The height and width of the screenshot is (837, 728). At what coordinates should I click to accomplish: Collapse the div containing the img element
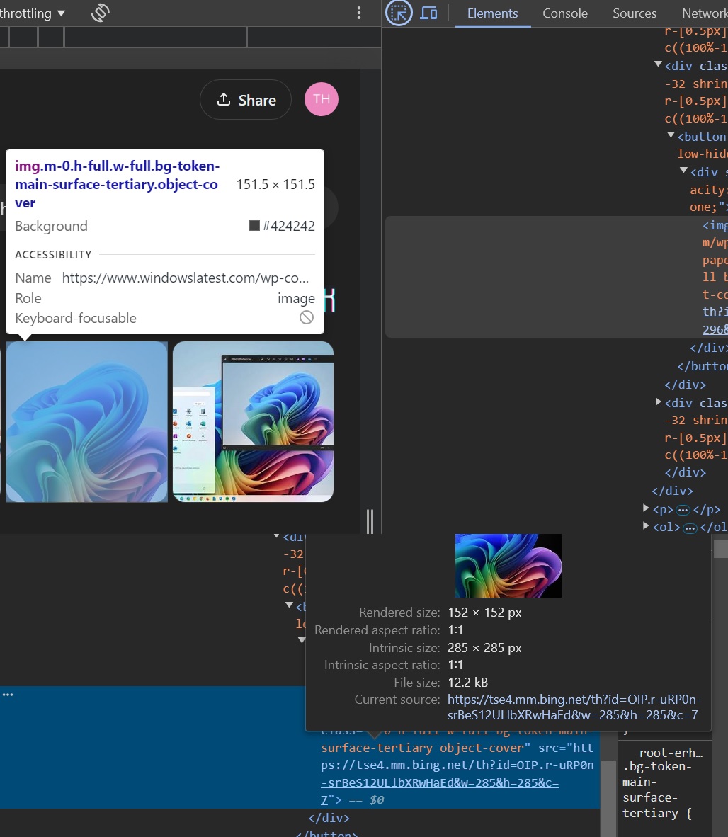[683, 171]
